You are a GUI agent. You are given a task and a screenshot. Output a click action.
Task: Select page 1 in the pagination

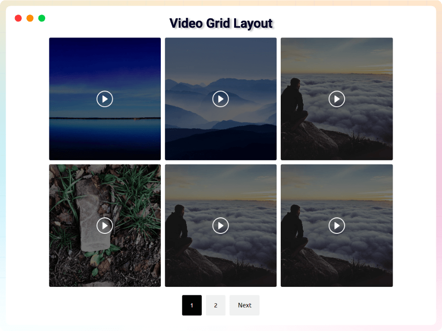pyautogui.click(x=191, y=305)
